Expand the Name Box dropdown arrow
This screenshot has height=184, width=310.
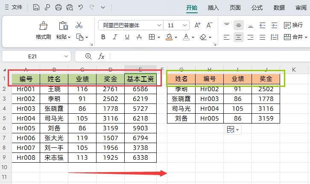point(66,56)
